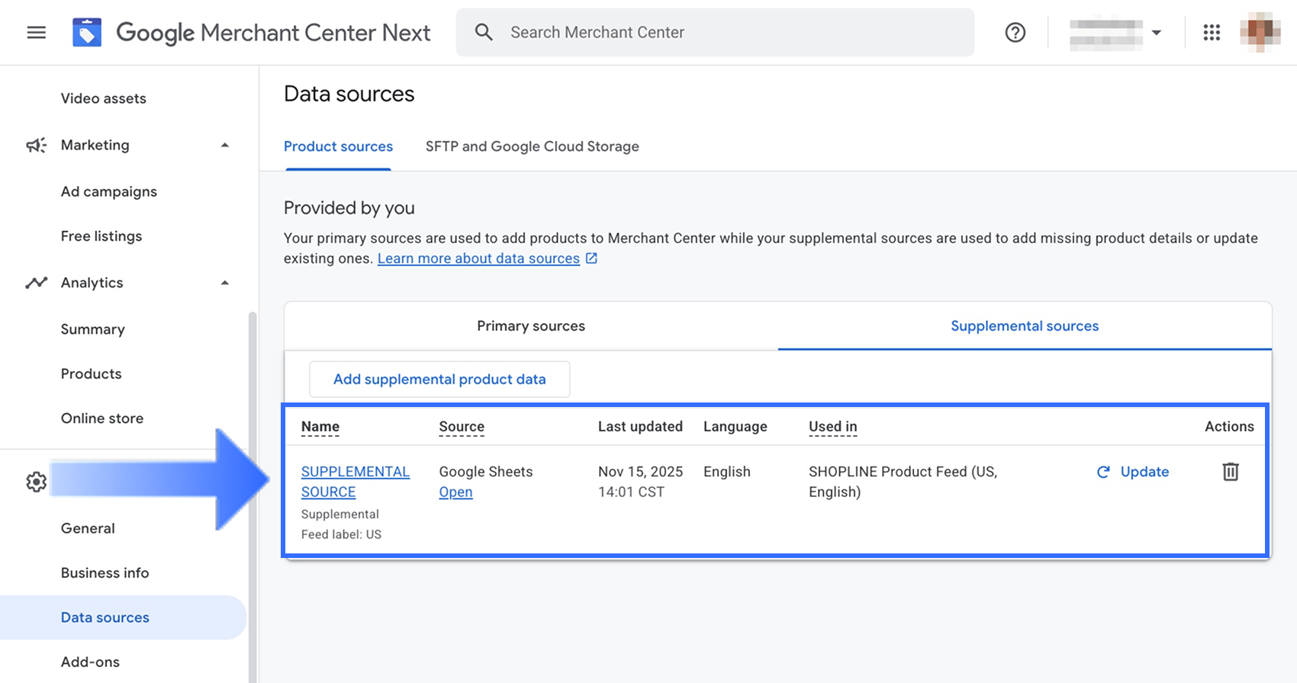The width and height of the screenshot is (1297, 683).
Task: Open the help question mark icon
Action: (1015, 33)
